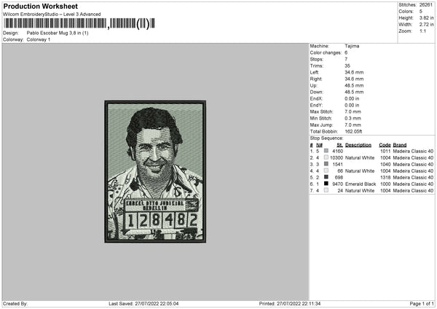Click the 'Brand' column header
This screenshot has width=437, height=309.
point(400,145)
